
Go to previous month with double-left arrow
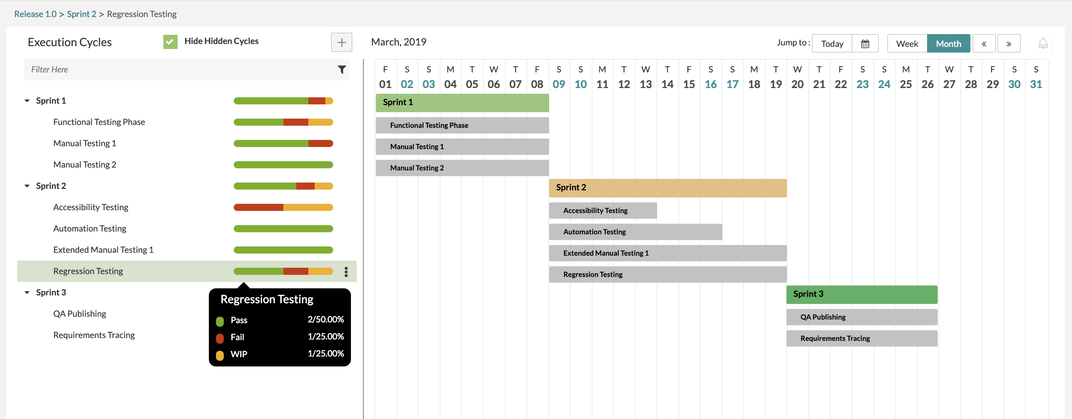pyautogui.click(x=984, y=44)
